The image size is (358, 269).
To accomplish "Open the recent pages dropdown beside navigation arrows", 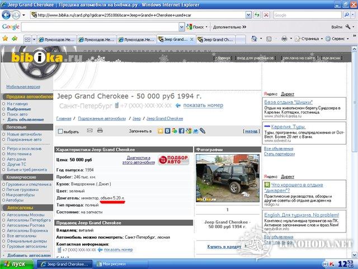I will click(23, 15).
